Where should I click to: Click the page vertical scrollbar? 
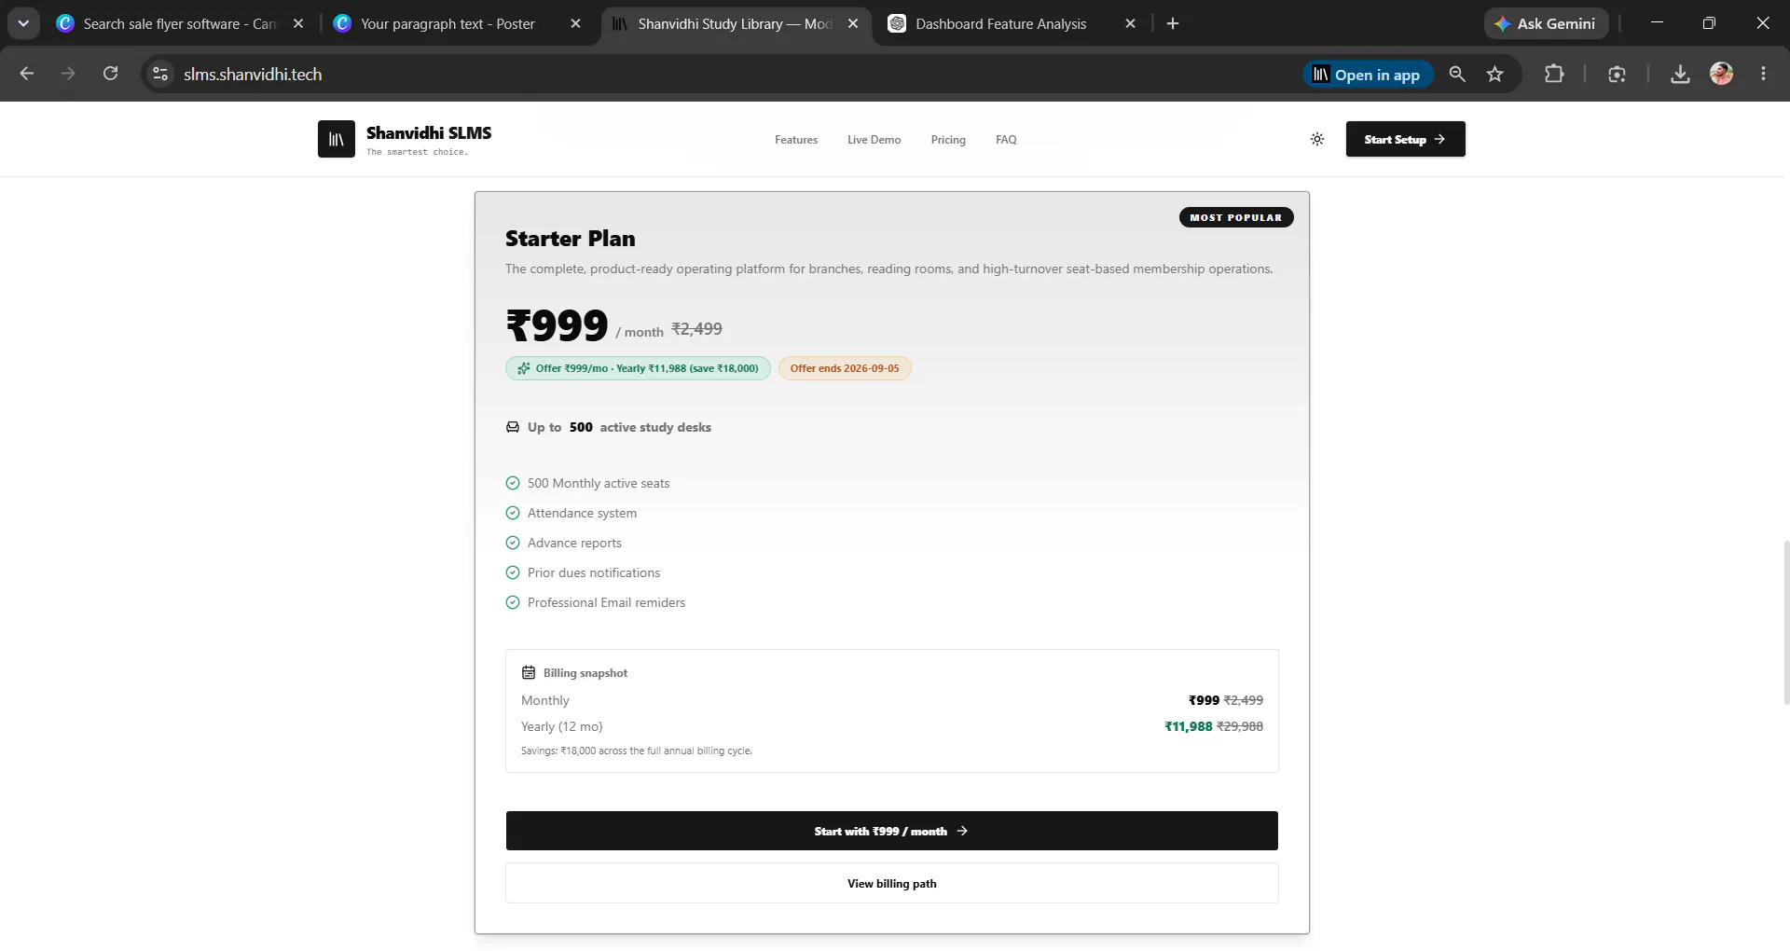coord(1785,623)
